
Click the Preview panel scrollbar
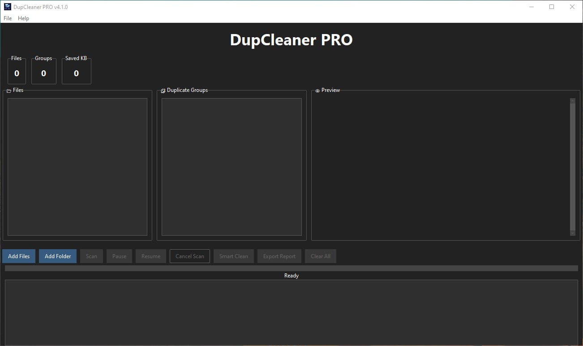[x=573, y=166]
